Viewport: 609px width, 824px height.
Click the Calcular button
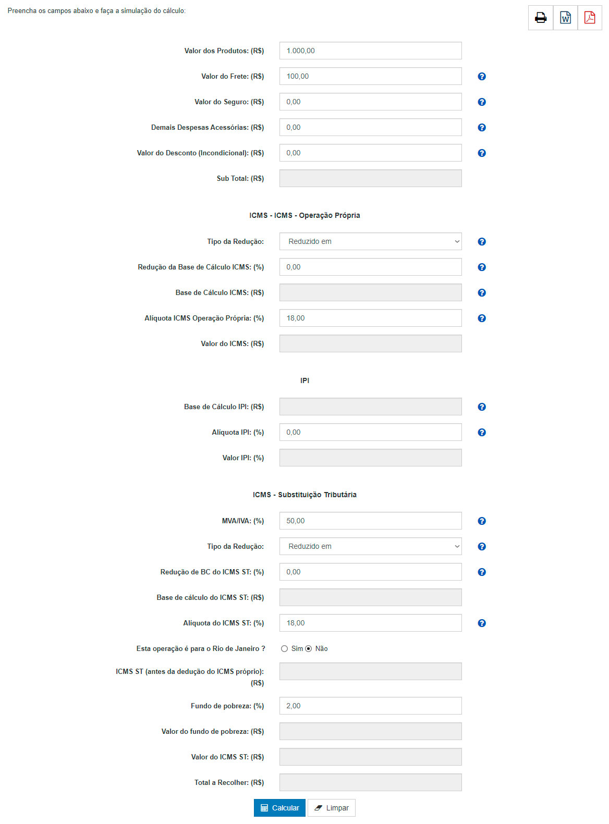pyautogui.click(x=279, y=808)
